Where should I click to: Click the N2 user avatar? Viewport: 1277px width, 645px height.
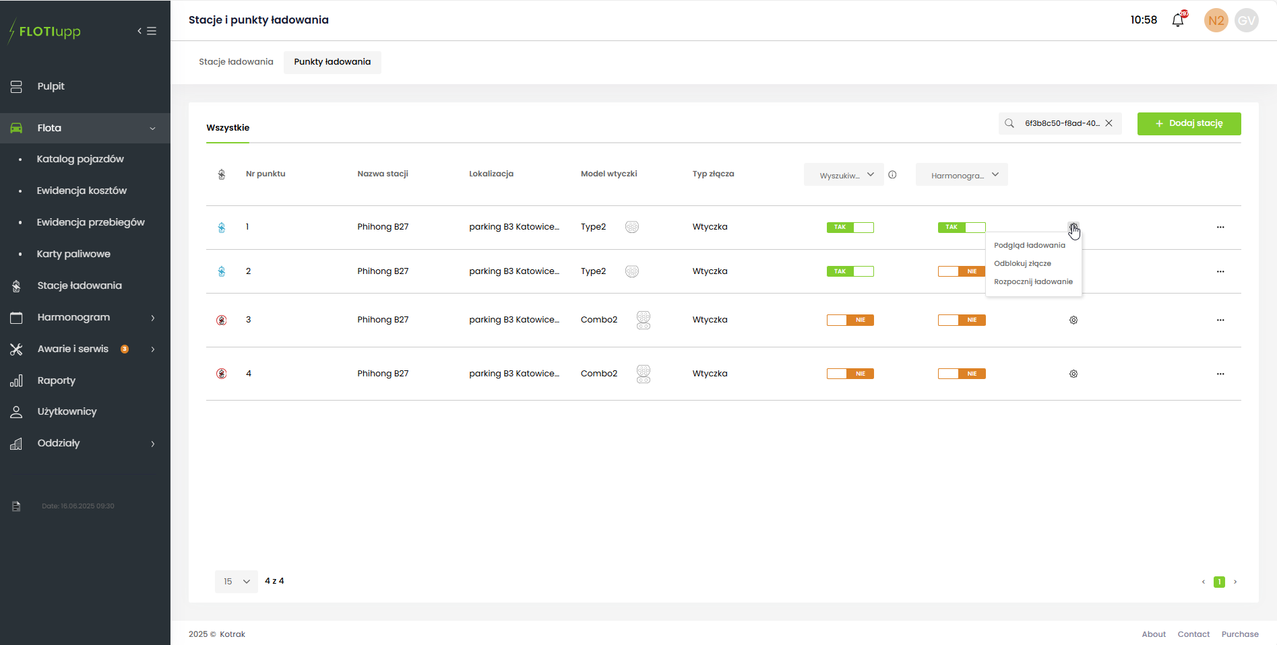(1216, 20)
